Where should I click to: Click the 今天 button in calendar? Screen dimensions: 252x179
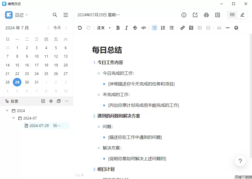[57, 28]
